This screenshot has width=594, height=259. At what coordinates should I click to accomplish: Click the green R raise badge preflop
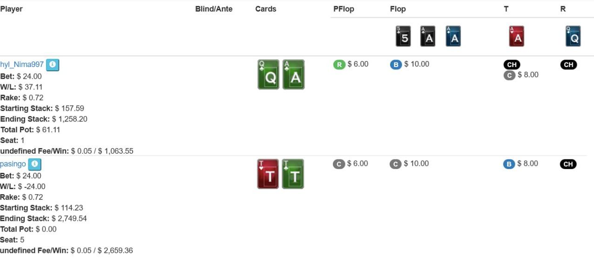pyautogui.click(x=339, y=65)
